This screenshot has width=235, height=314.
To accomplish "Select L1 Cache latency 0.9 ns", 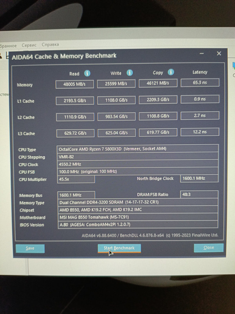I will point(200,99).
